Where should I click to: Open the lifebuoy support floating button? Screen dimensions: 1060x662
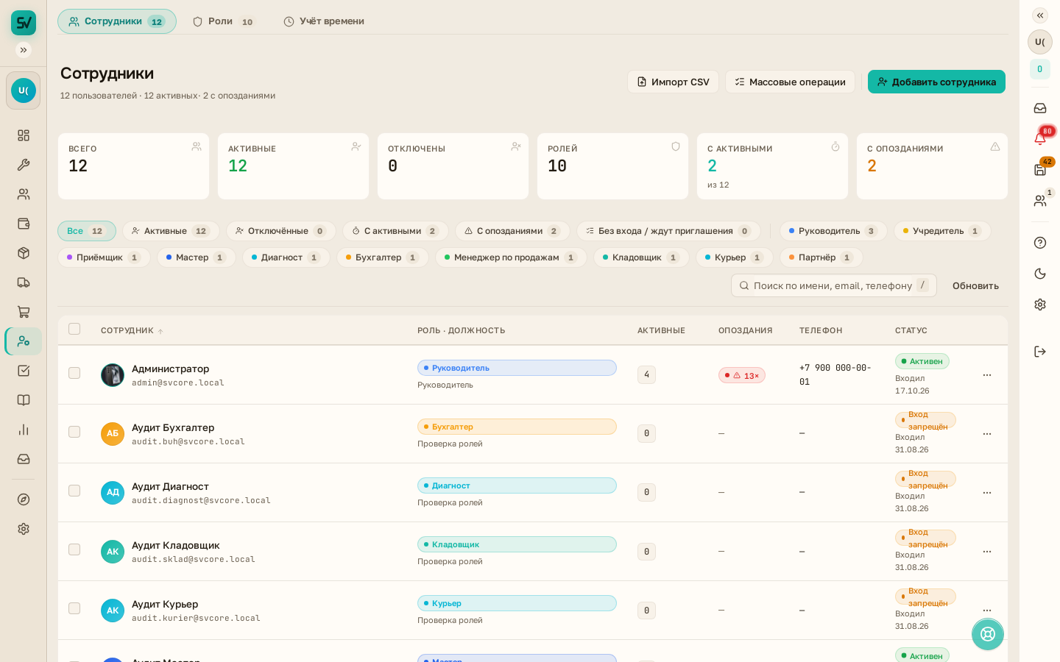tap(988, 634)
